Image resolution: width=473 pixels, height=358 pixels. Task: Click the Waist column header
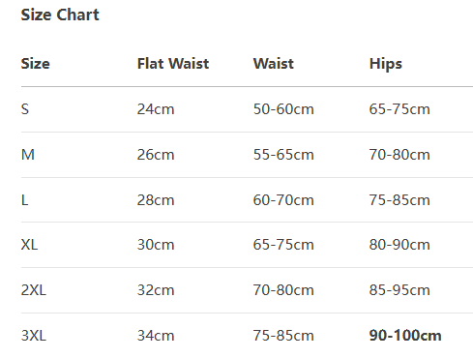pos(274,64)
